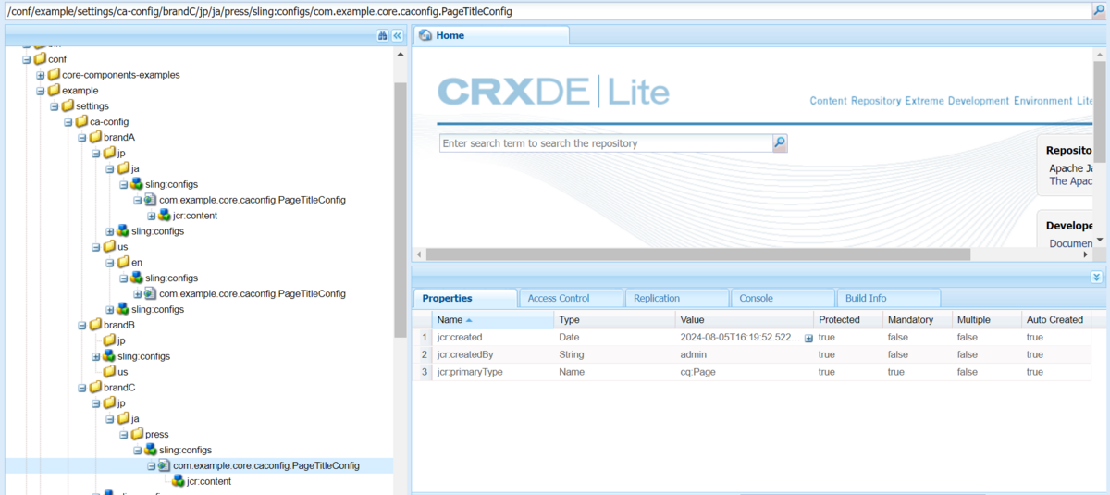Select core-components-examples tree item label
Viewport: 1110px width, 495px height.
(x=121, y=75)
